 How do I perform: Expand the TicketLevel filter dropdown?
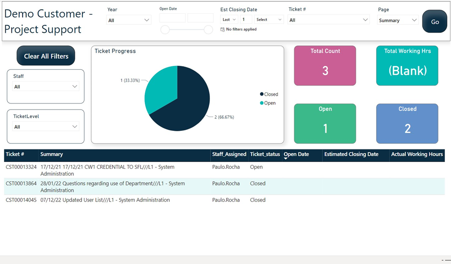click(46, 127)
